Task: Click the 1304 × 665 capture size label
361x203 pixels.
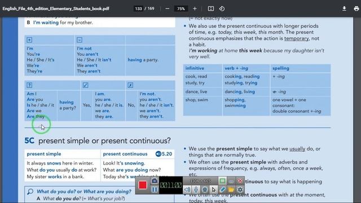Action: 200,181
